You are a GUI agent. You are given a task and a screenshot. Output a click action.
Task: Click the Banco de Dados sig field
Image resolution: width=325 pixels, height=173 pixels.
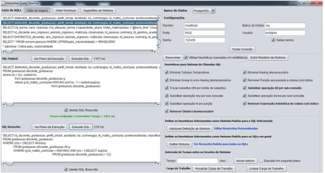click(285, 26)
